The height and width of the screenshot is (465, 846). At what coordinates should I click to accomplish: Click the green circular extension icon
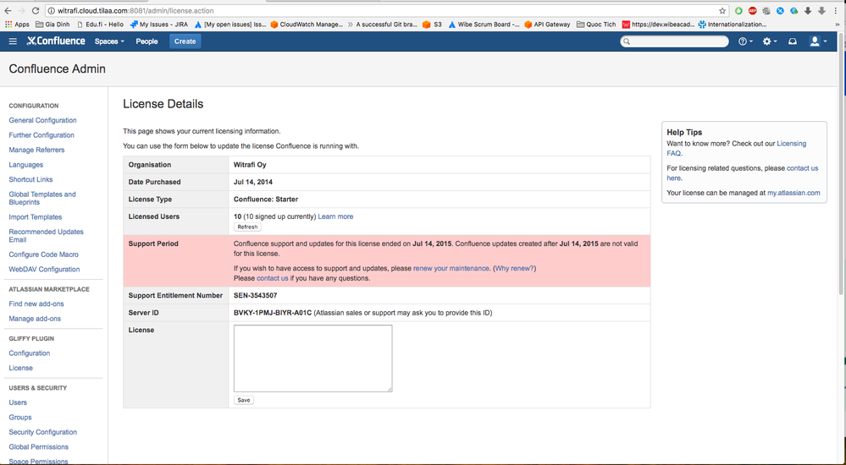pos(738,11)
